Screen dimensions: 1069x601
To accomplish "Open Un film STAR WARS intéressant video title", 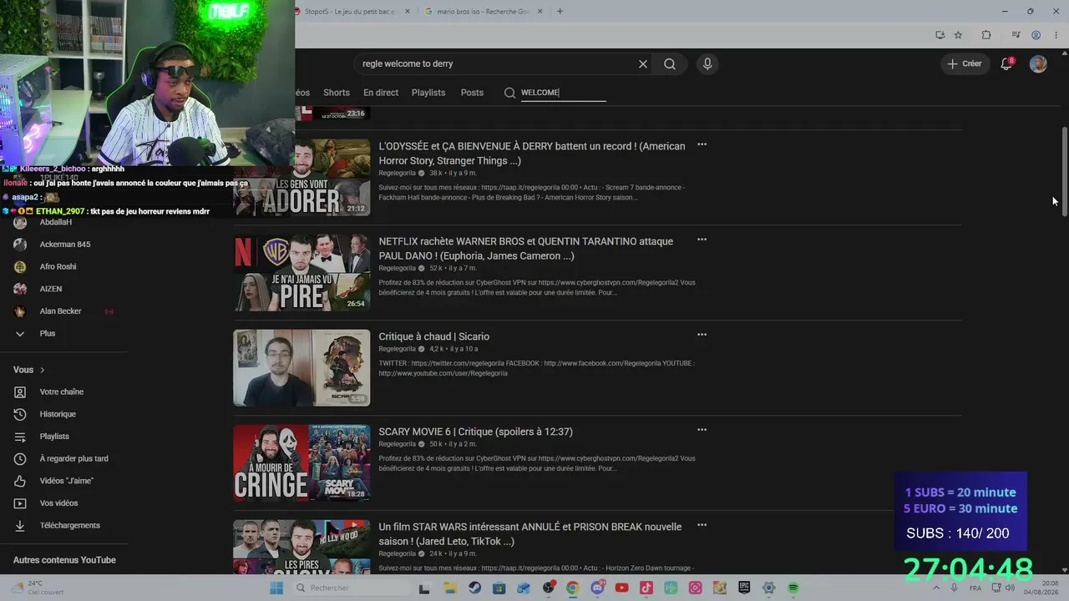I will 530,534.
